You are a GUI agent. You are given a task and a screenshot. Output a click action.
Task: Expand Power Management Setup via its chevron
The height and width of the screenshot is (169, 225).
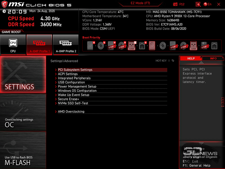[56, 86]
